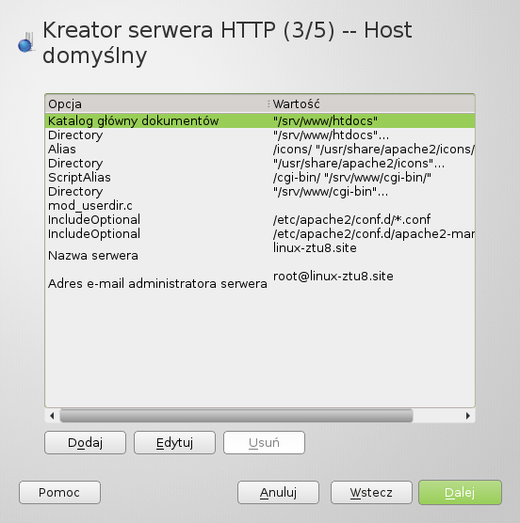The image size is (520, 523).
Task: Select the Katalog główny dokumentów row
Action: pyautogui.click(x=260, y=120)
